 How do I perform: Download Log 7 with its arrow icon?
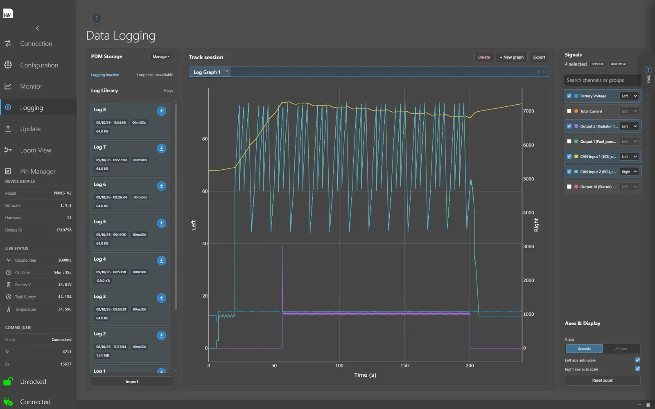[161, 148]
